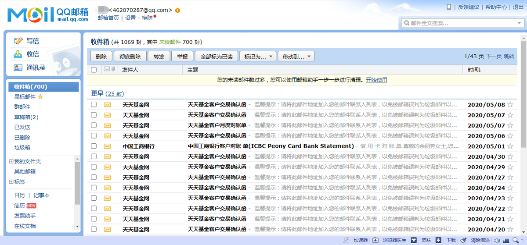527x245 pixels.
Task: Star the 中国工商银行 statement email
Action: tap(510, 146)
